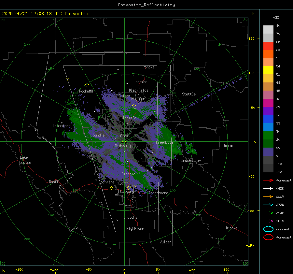
Task: Click the yellow diamond marker above Calgary
Action: [129, 188]
